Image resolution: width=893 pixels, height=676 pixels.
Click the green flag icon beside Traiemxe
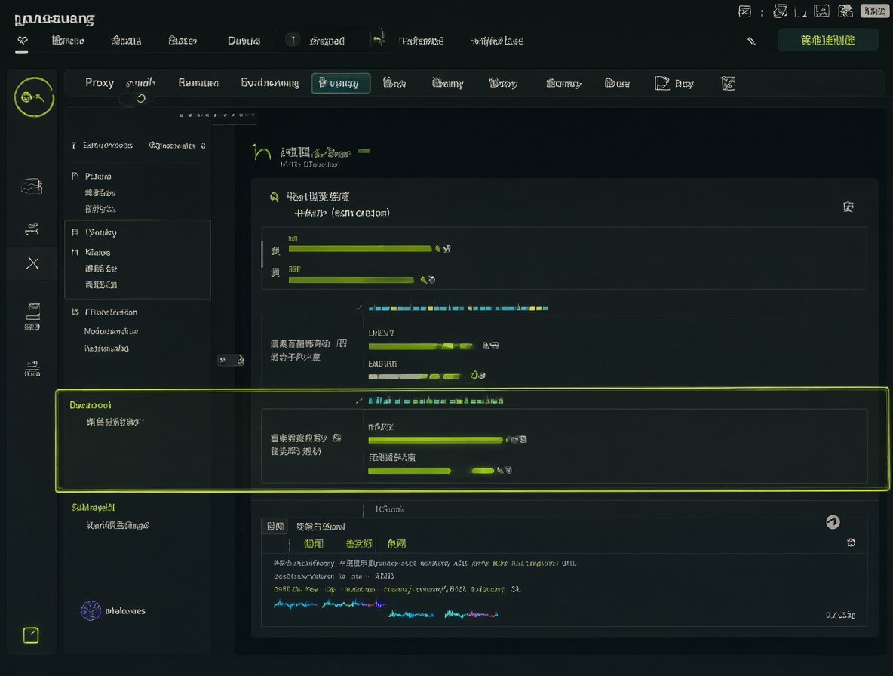pos(378,39)
